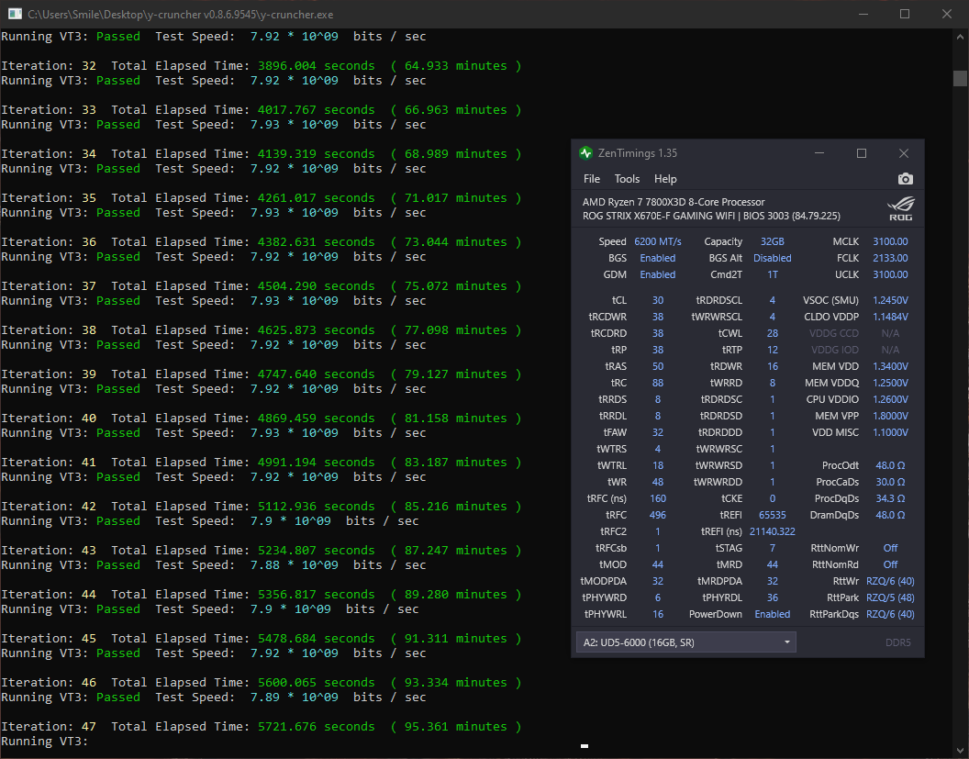Close the y-cruncher console window
Image resolution: width=969 pixels, height=759 pixels.
pos(946,14)
